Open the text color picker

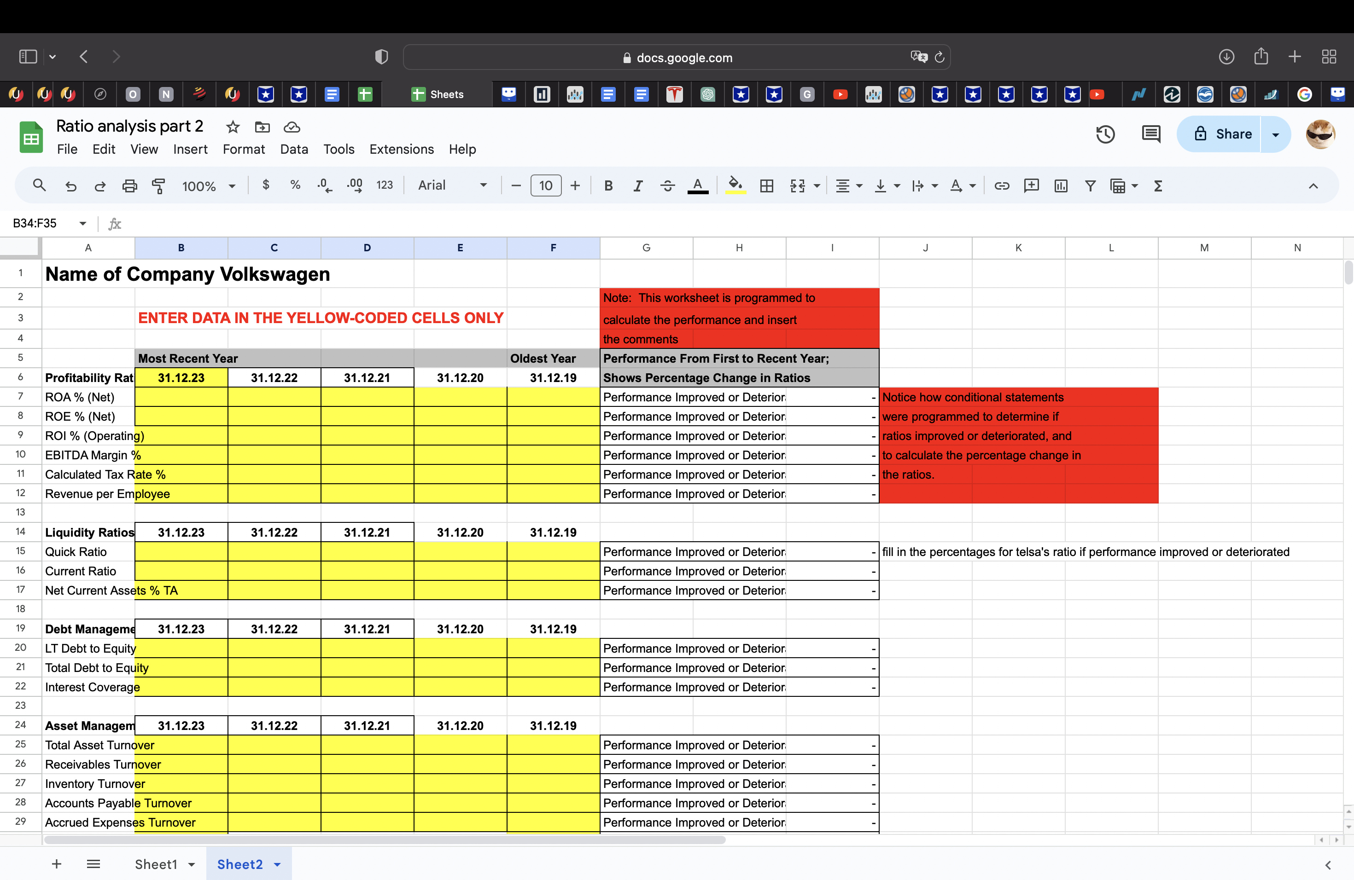click(x=698, y=185)
